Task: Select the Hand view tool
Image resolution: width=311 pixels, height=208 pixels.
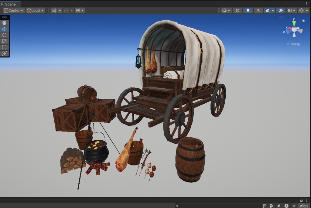Action: coord(4,23)
